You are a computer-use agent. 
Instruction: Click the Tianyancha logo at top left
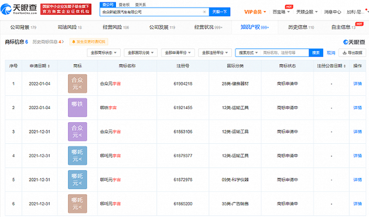pos(19,9)
